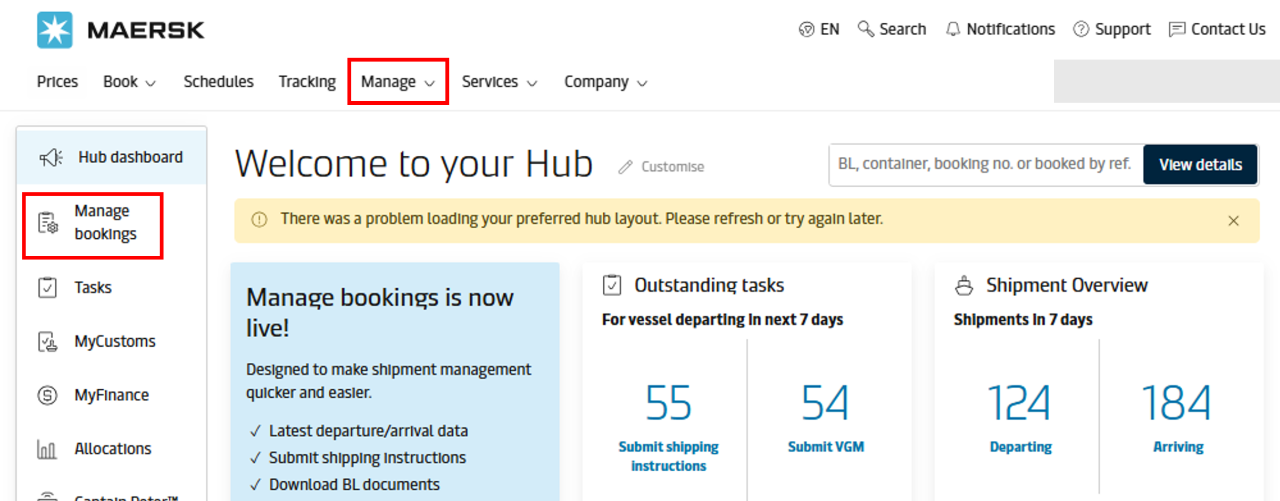1280x501 pixels.
Task: Click the "Manage bookings is now live!" heading
Action: click(x=380, y=313)
